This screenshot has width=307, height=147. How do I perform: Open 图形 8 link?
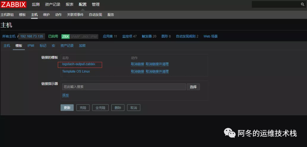[x=166, y=36]
